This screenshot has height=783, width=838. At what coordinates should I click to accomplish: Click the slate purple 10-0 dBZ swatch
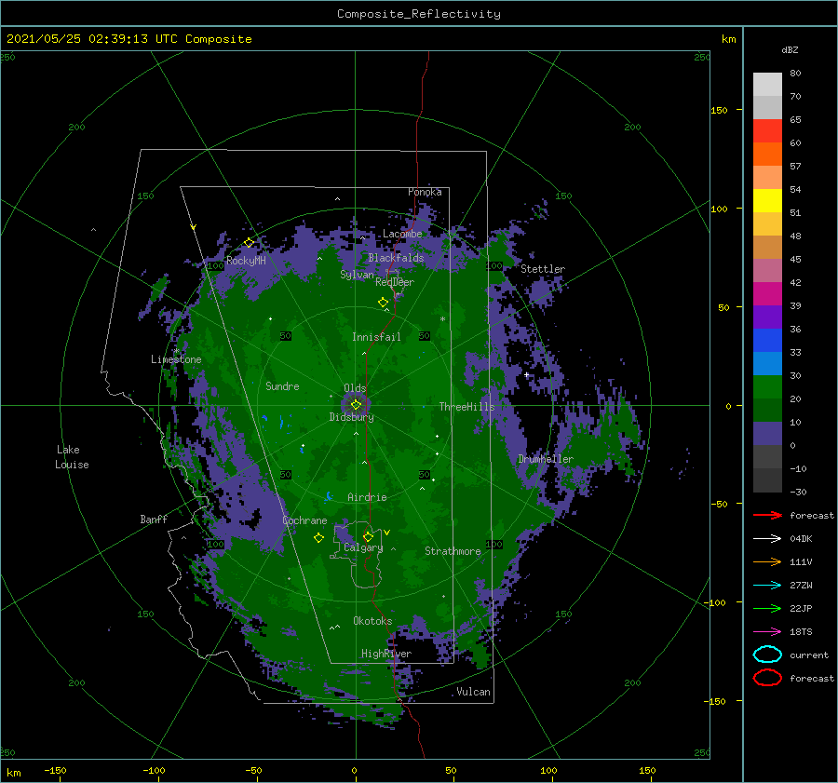767,433
